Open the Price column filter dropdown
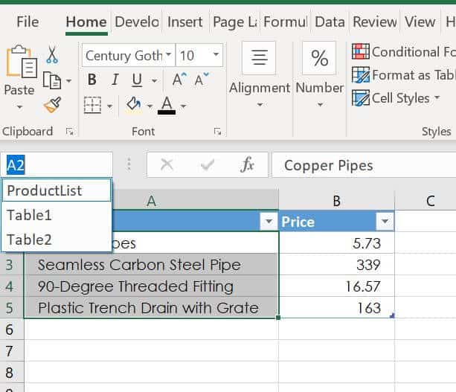Screen dimensions: 456x392 click(x=385, y=222)
